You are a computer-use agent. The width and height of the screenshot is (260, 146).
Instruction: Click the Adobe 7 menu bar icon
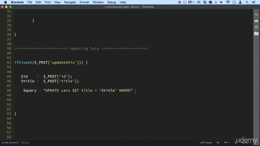tap(191, 2)
